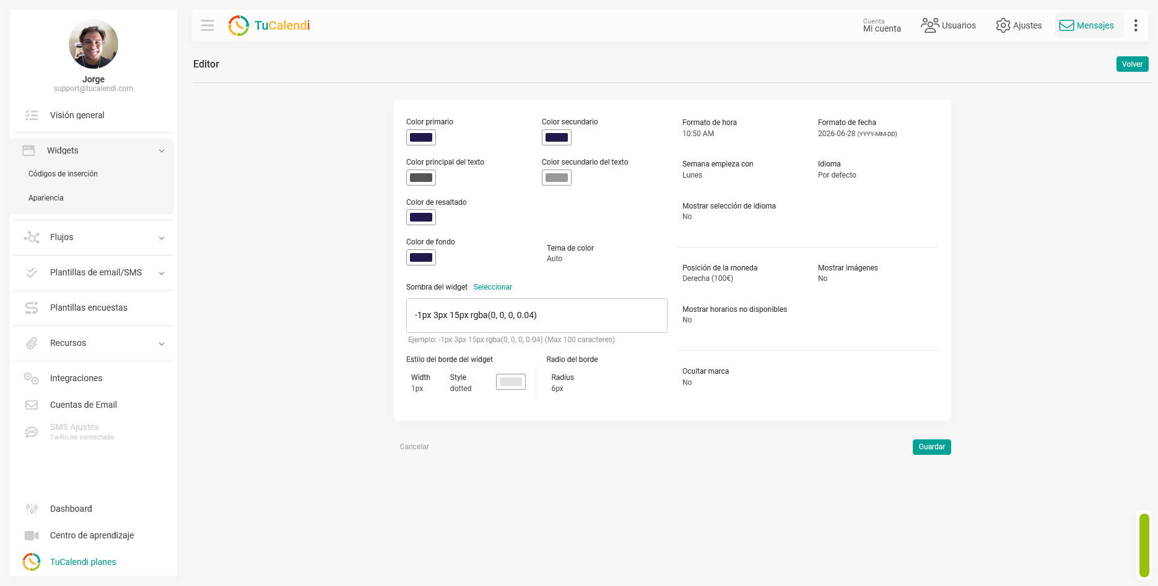Collapse the Widgets section chevron
Screen dimensions: 1158x586
(x=162, y=151)
